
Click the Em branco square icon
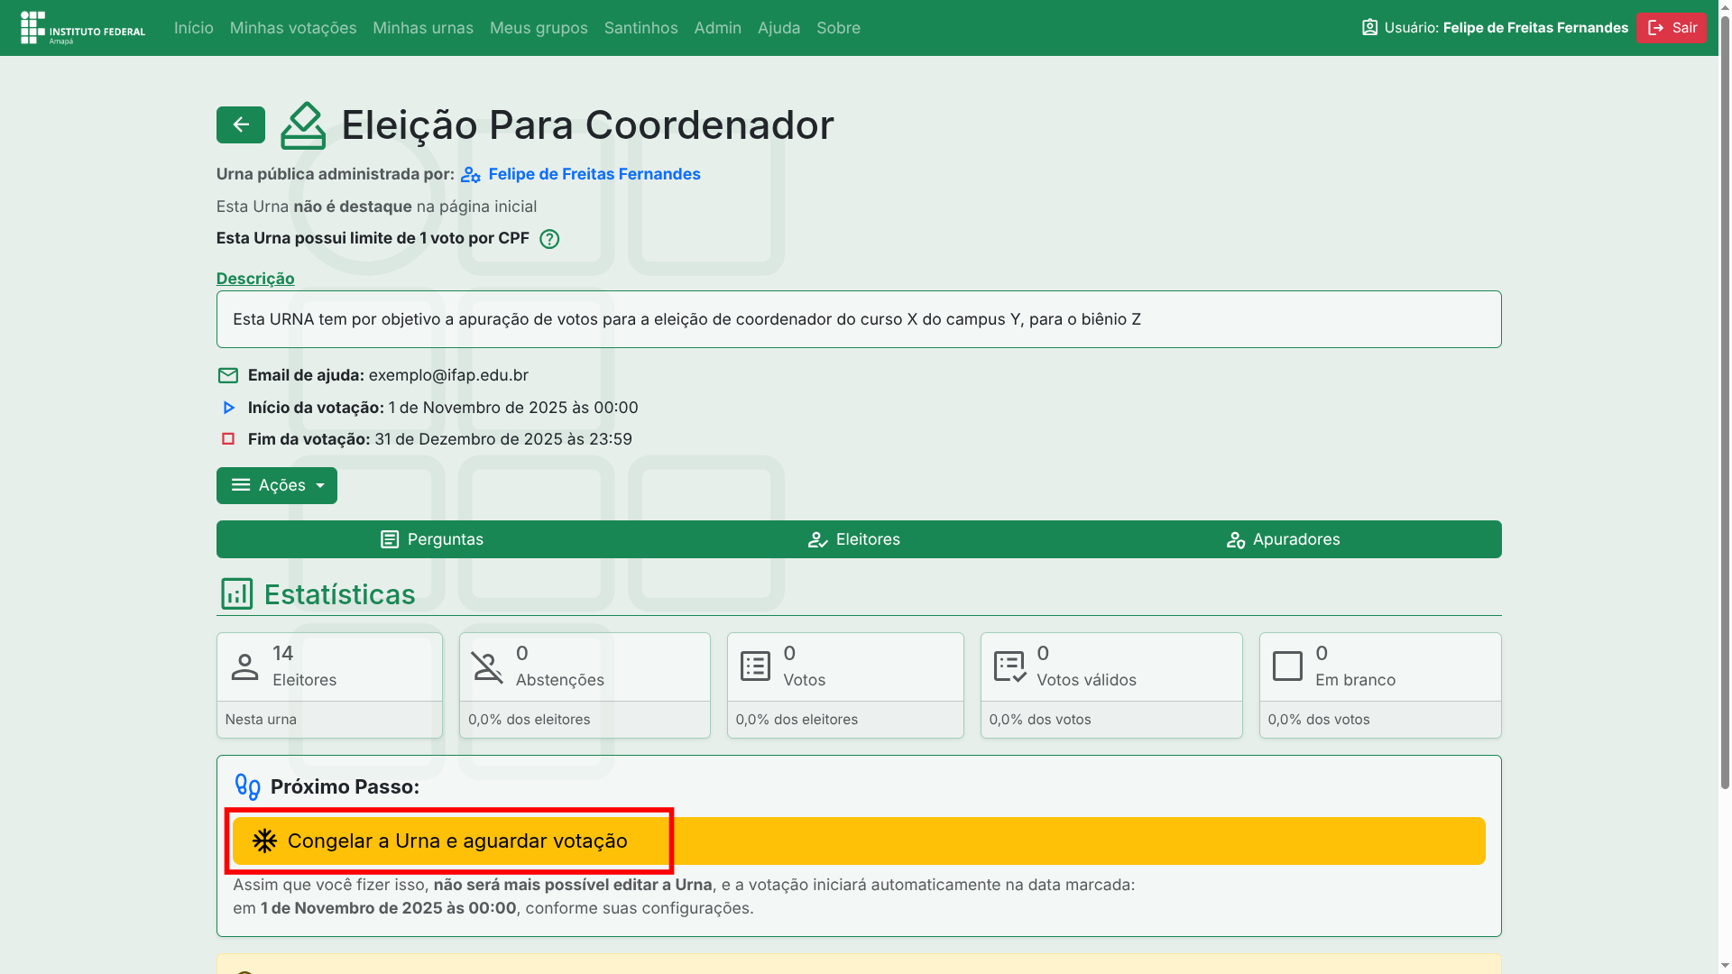[x=1287, y=667]
